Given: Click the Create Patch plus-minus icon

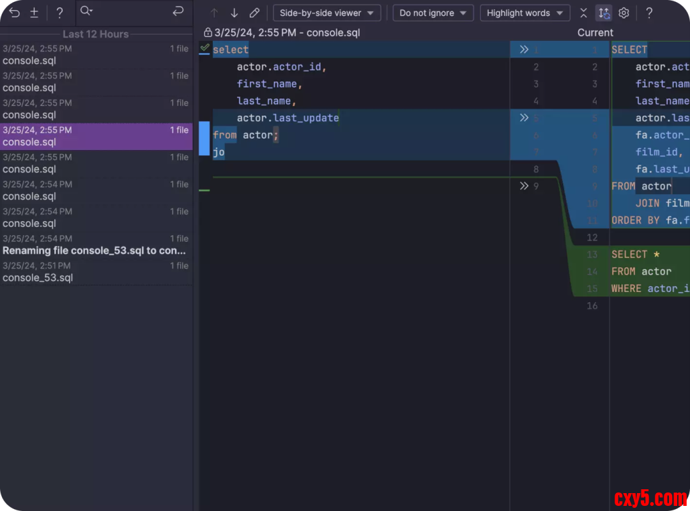Looking at the screenshot, I should 34,13.
